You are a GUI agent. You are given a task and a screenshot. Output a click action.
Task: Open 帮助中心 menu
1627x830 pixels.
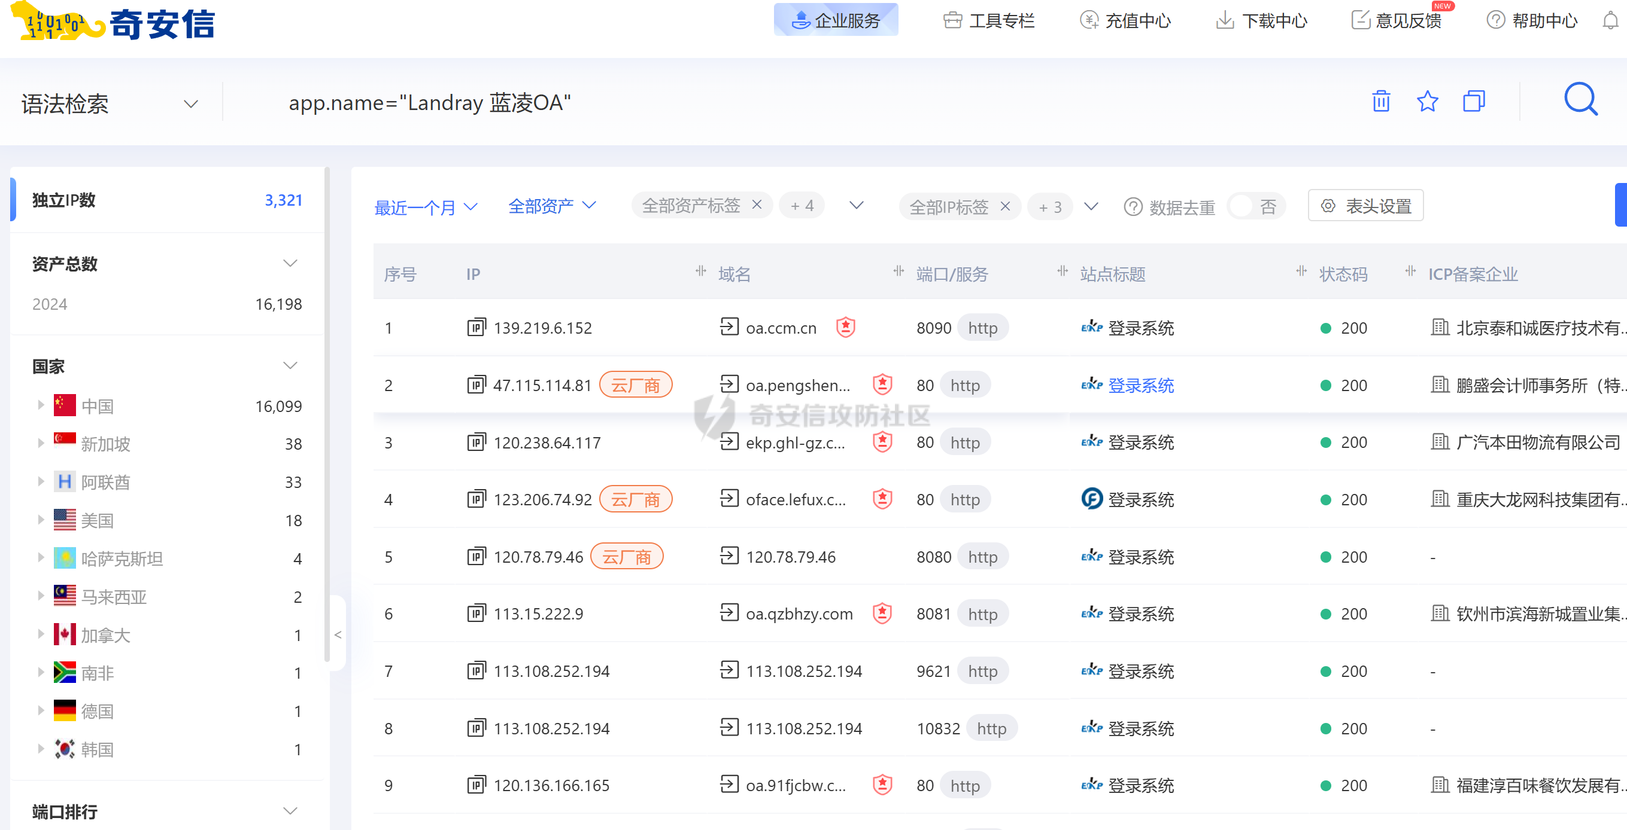1532,21
